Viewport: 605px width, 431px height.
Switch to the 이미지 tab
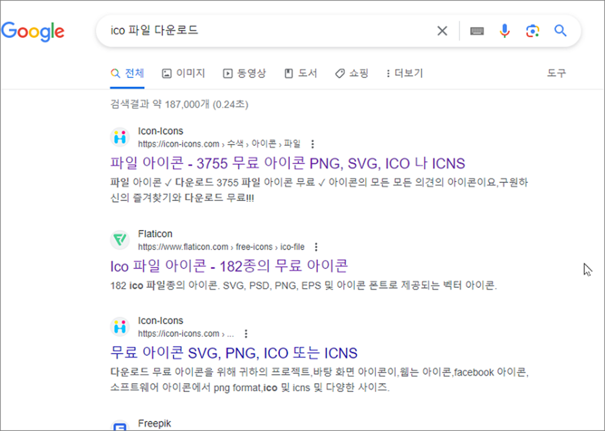click(183, 73)
